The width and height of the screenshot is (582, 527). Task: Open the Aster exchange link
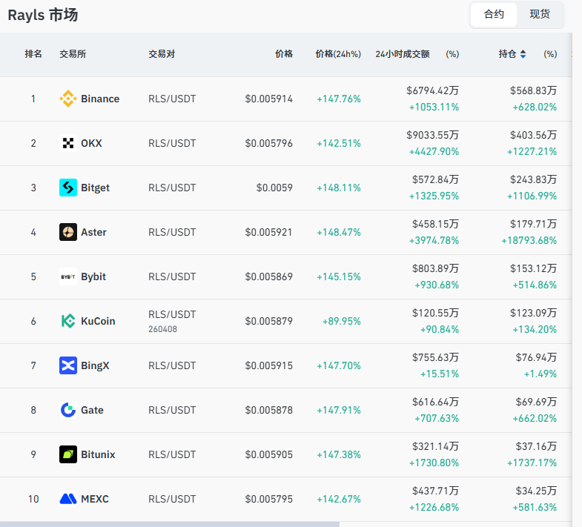93,232
